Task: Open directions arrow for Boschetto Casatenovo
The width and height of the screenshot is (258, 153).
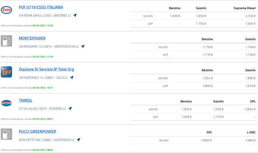Action: click(78, 140)
